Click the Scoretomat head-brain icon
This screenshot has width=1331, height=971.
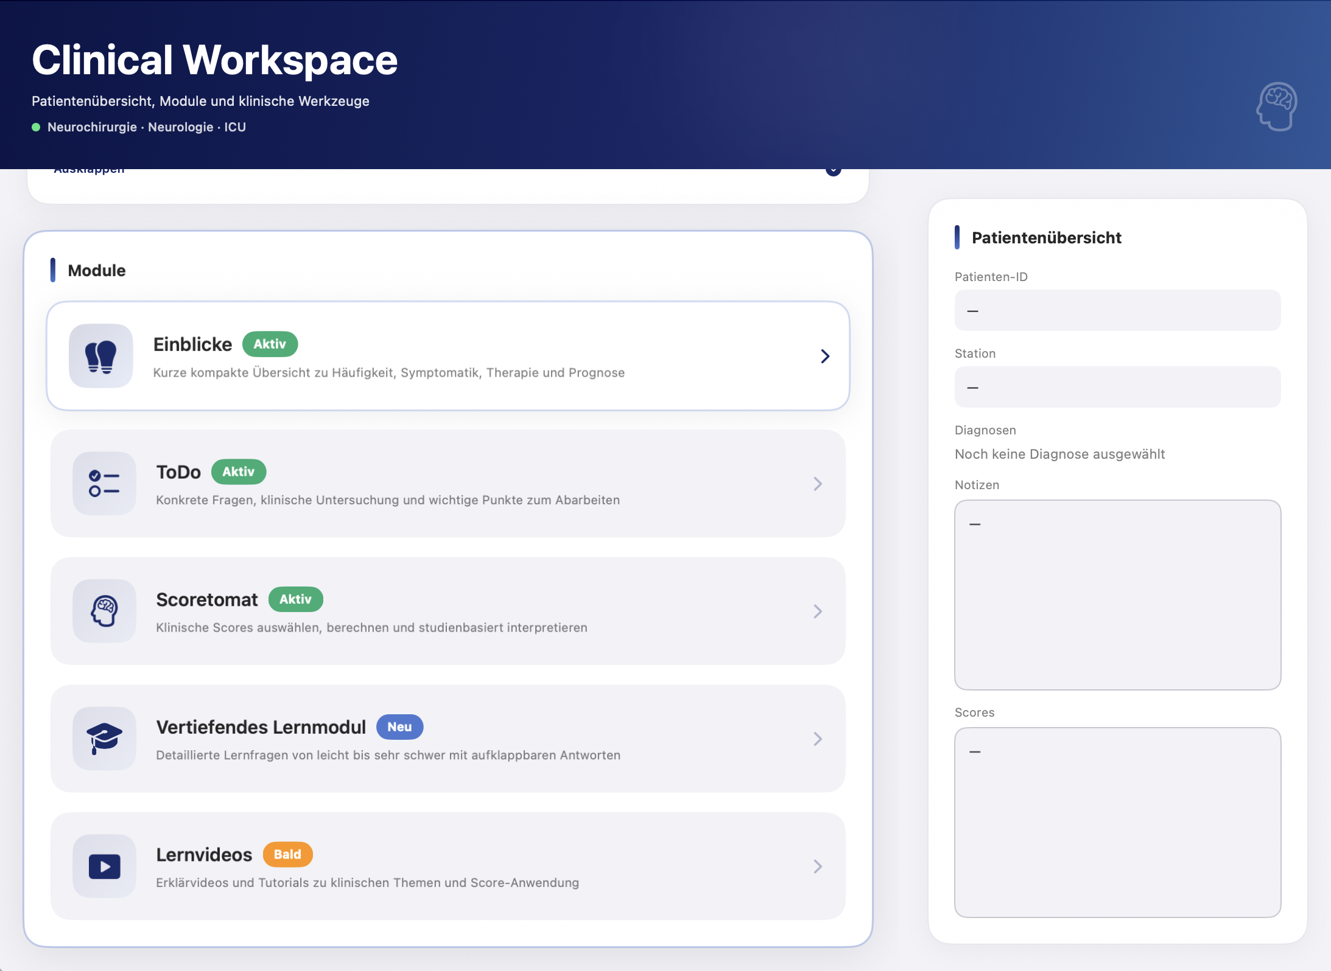pos(104,611)
